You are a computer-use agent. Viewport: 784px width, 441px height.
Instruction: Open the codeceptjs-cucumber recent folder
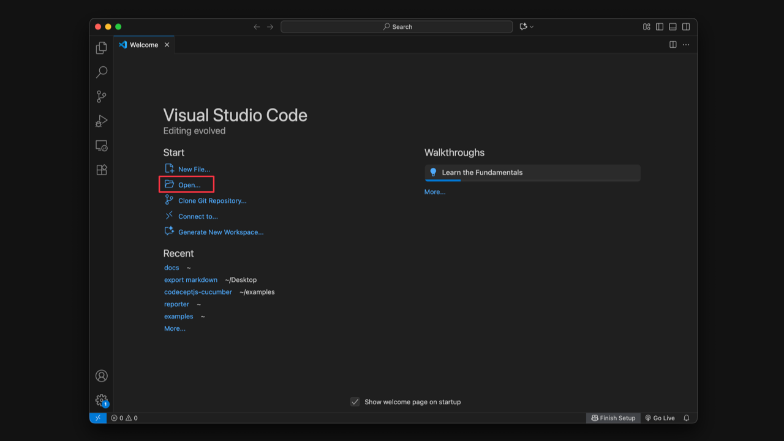[x=198, y=292]
